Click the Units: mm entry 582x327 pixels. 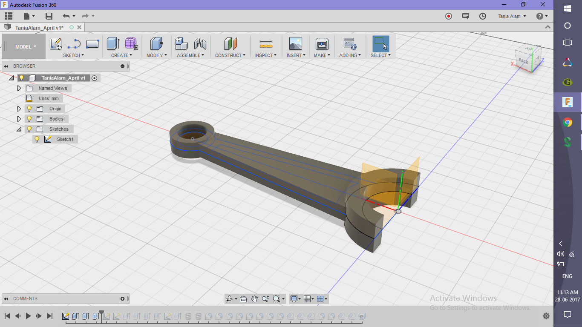click(x=48, y=98)
